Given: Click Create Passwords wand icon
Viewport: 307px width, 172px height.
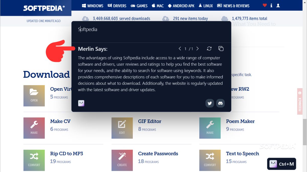Looking at the screenshot, I should 122,160.
